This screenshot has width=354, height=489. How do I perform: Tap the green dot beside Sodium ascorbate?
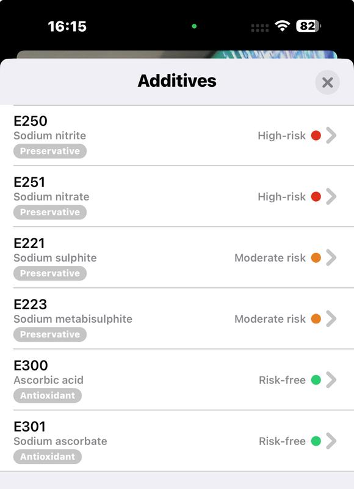click(316, 441)
